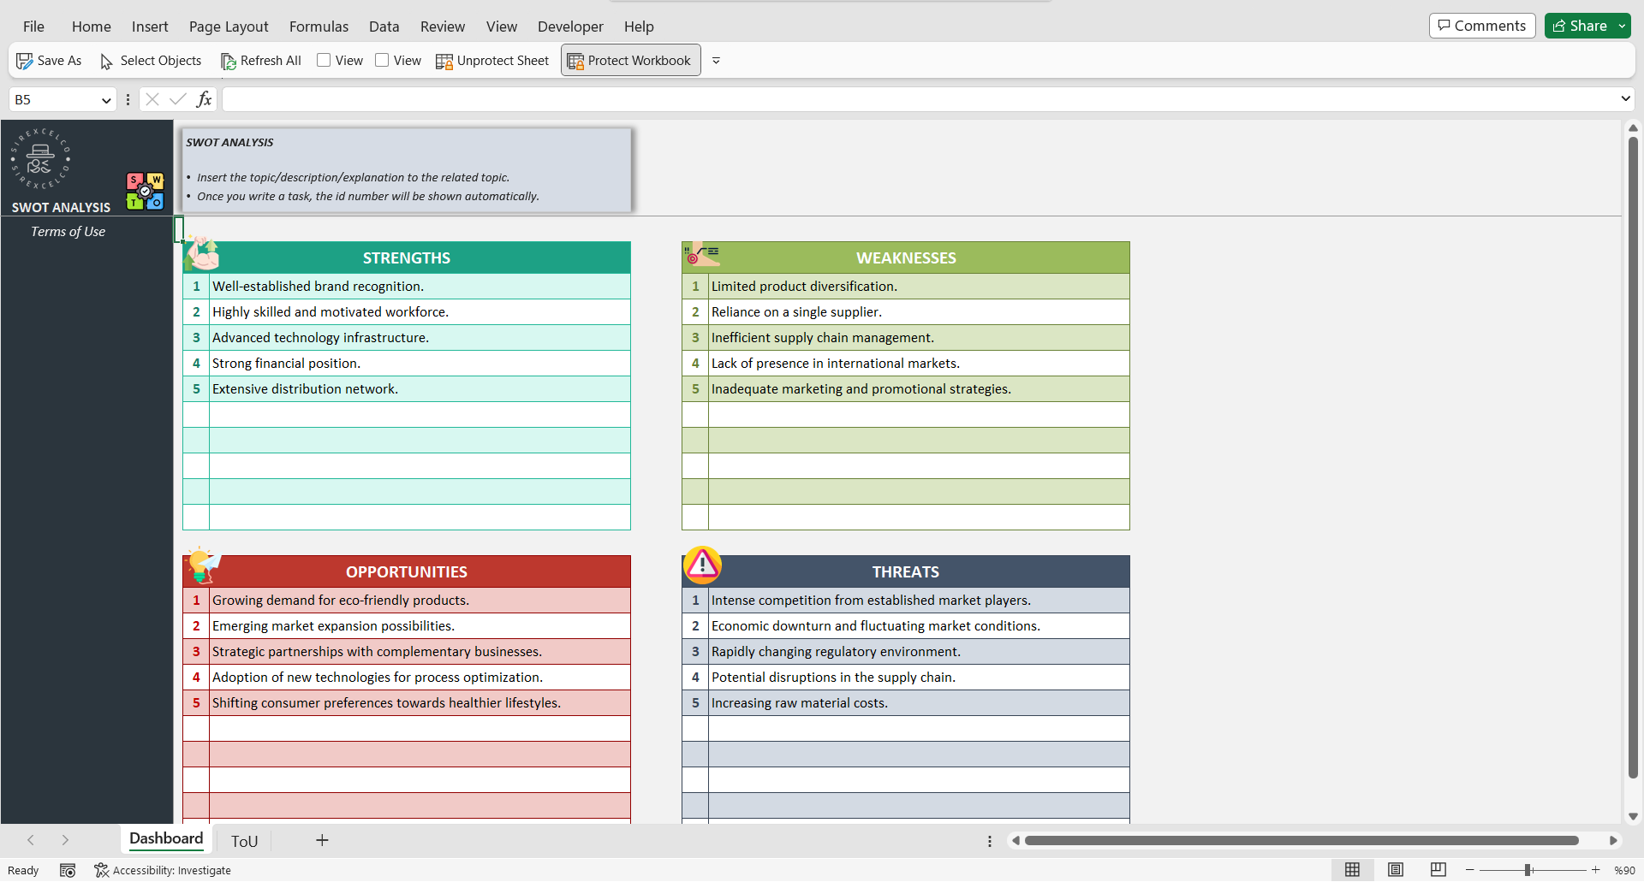Viewport: 1644px width, 882px height.
Task: Click the Refresh All icon
Action: pos(228,61)
